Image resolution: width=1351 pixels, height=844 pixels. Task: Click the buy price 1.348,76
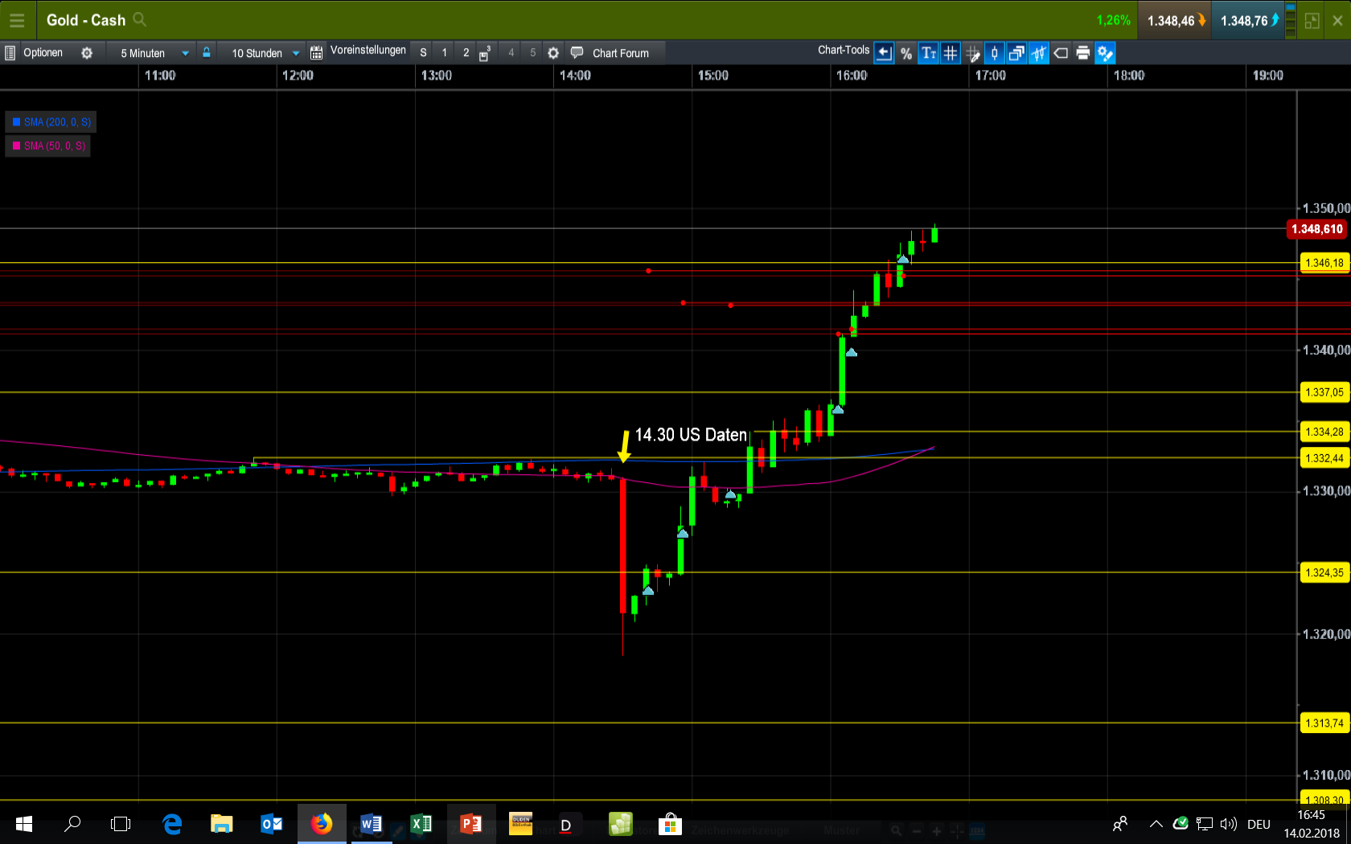1249,20
